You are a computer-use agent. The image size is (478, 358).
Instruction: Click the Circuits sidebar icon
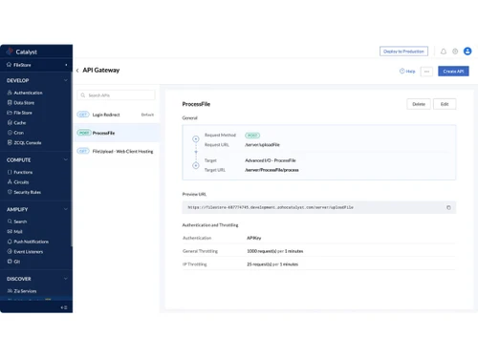tap(10, 182)
